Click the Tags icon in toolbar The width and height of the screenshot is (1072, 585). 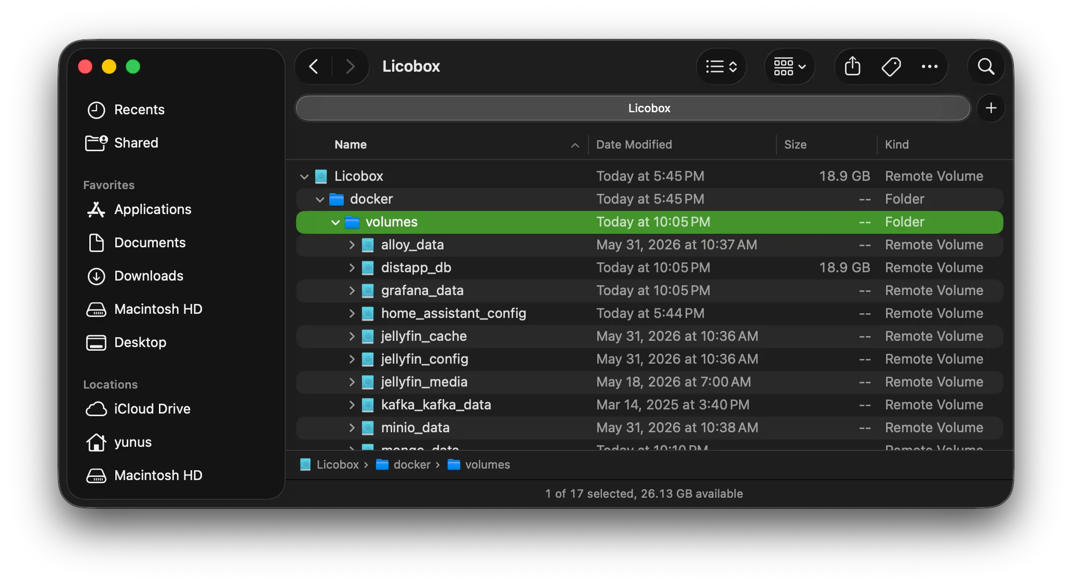[x=891, y=67]
